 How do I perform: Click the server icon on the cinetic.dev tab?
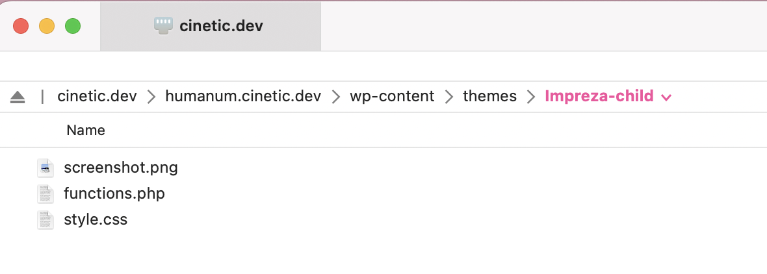point(163,25)
